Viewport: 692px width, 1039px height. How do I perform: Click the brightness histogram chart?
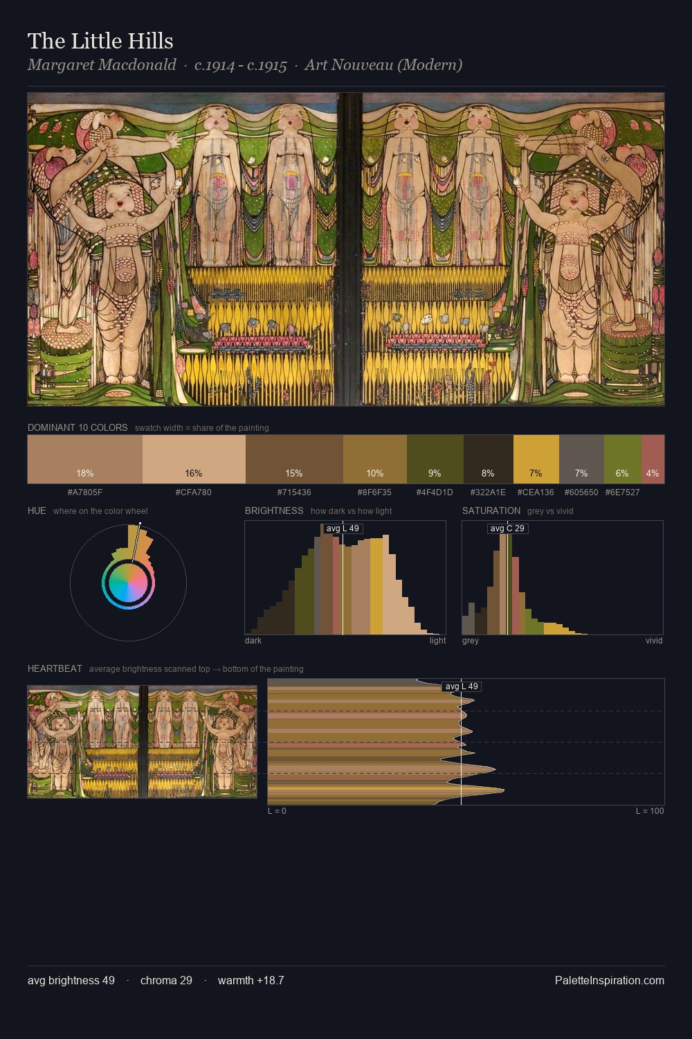345,578
